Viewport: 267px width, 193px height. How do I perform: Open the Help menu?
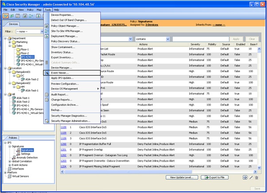[x=56, y=10]
